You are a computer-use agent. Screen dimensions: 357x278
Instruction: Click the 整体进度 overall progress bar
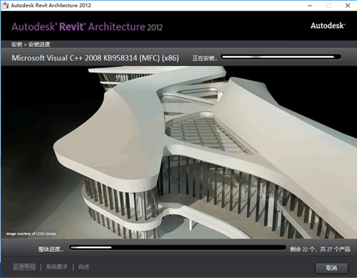click(178, 248)
